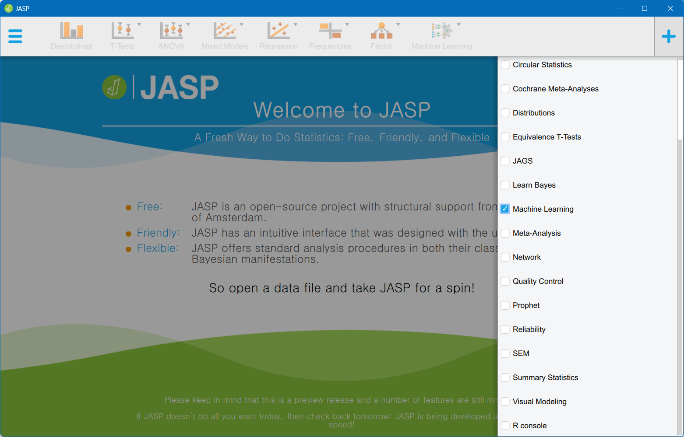Expand the Machine Learning dropdown arrow
This screenshot has height=437, width=684.
pos(459,24)
